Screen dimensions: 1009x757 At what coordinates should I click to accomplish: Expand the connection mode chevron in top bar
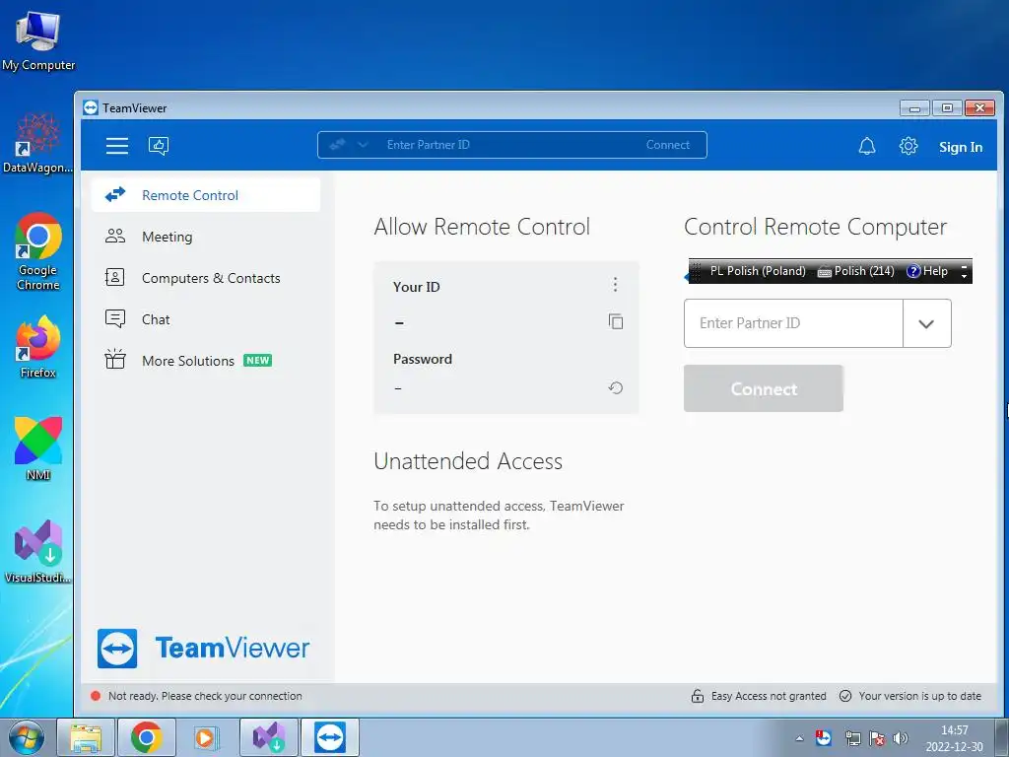click(x=363, y=145)
